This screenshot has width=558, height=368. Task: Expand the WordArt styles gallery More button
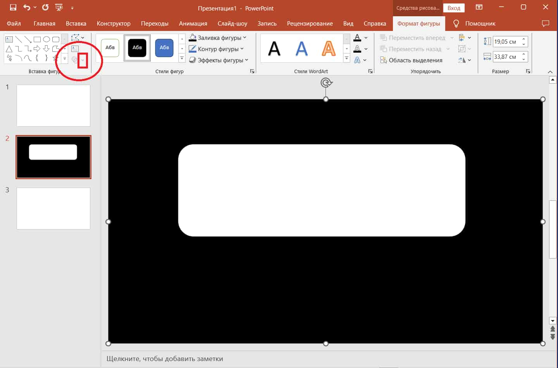point(346,58)
